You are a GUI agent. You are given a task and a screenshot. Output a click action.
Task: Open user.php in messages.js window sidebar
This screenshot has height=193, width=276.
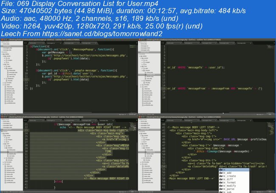[11, 77]
